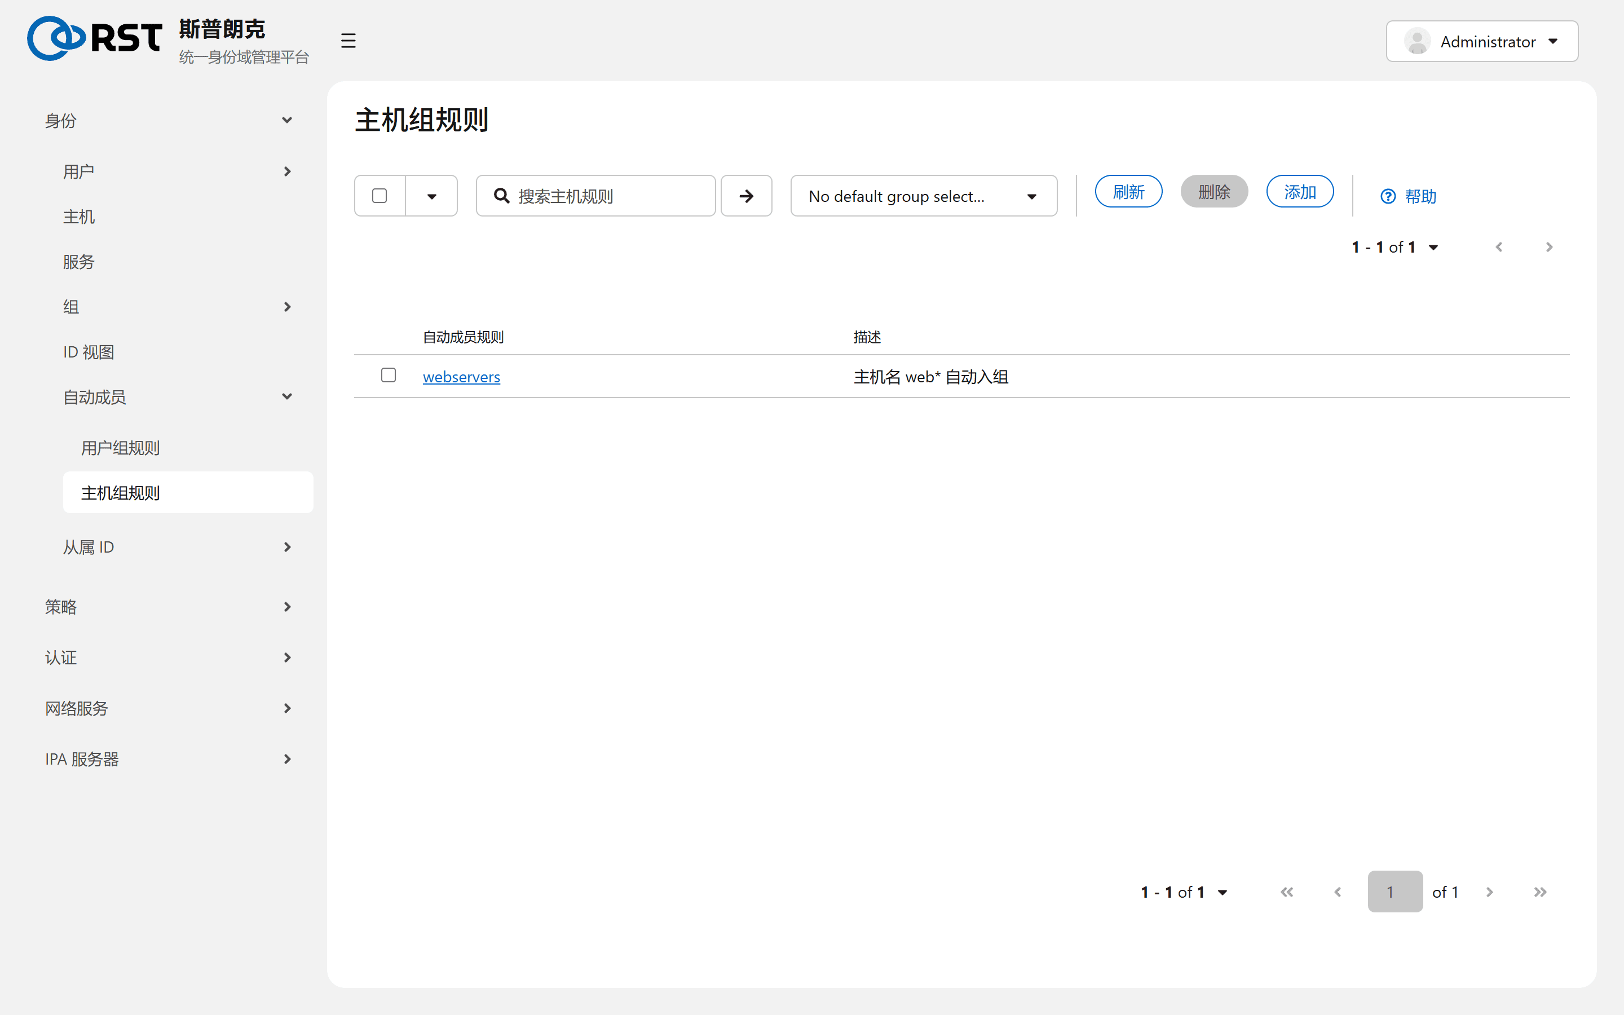Screen dimensions: 1624x1015
Task: Open 主机 in the sidebar
Action: (x=79, y=217)
